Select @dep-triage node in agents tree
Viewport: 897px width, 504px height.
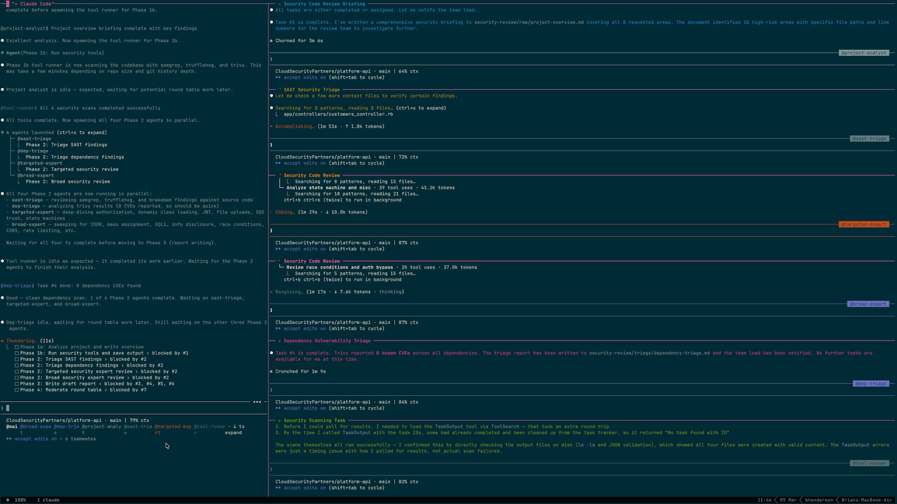(33, 151)
